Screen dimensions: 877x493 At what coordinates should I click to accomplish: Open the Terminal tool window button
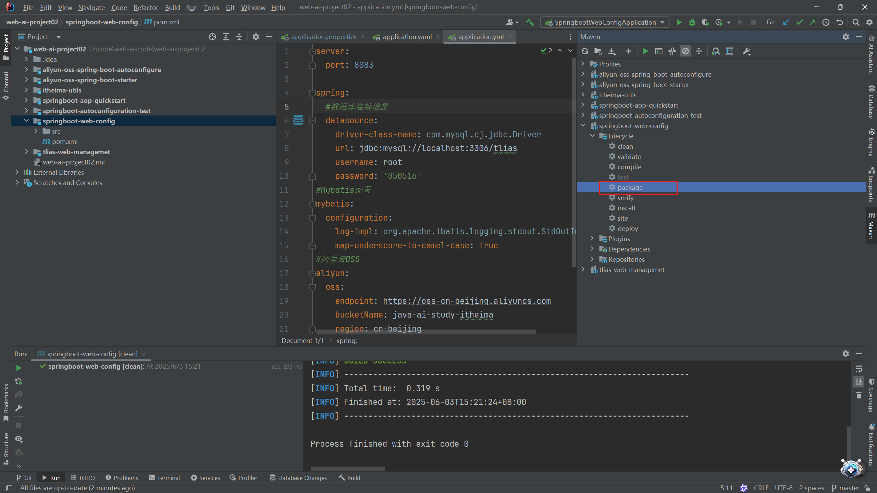click(x=164, y=478)
